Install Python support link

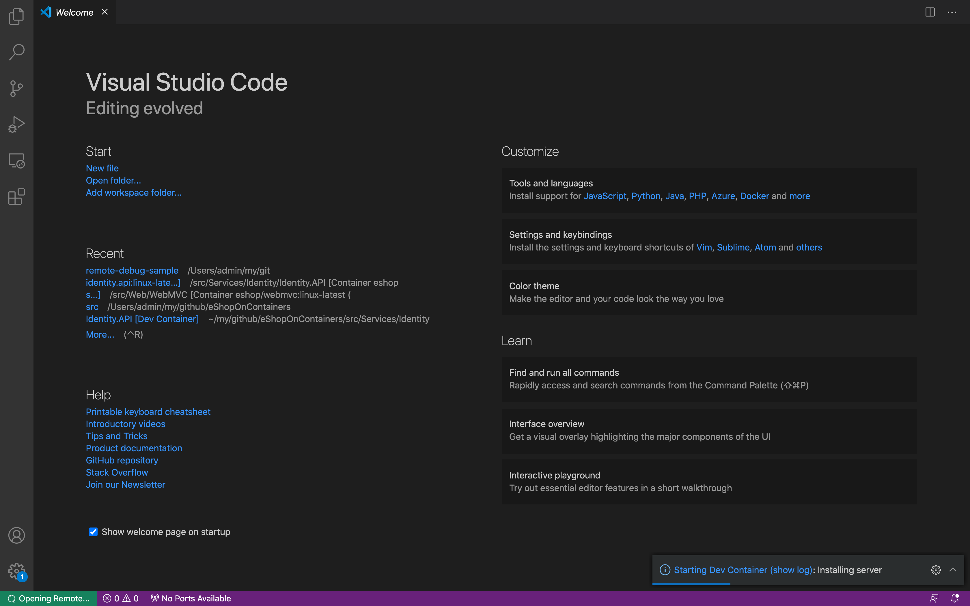pyautogui.click(x=646, y=196)
